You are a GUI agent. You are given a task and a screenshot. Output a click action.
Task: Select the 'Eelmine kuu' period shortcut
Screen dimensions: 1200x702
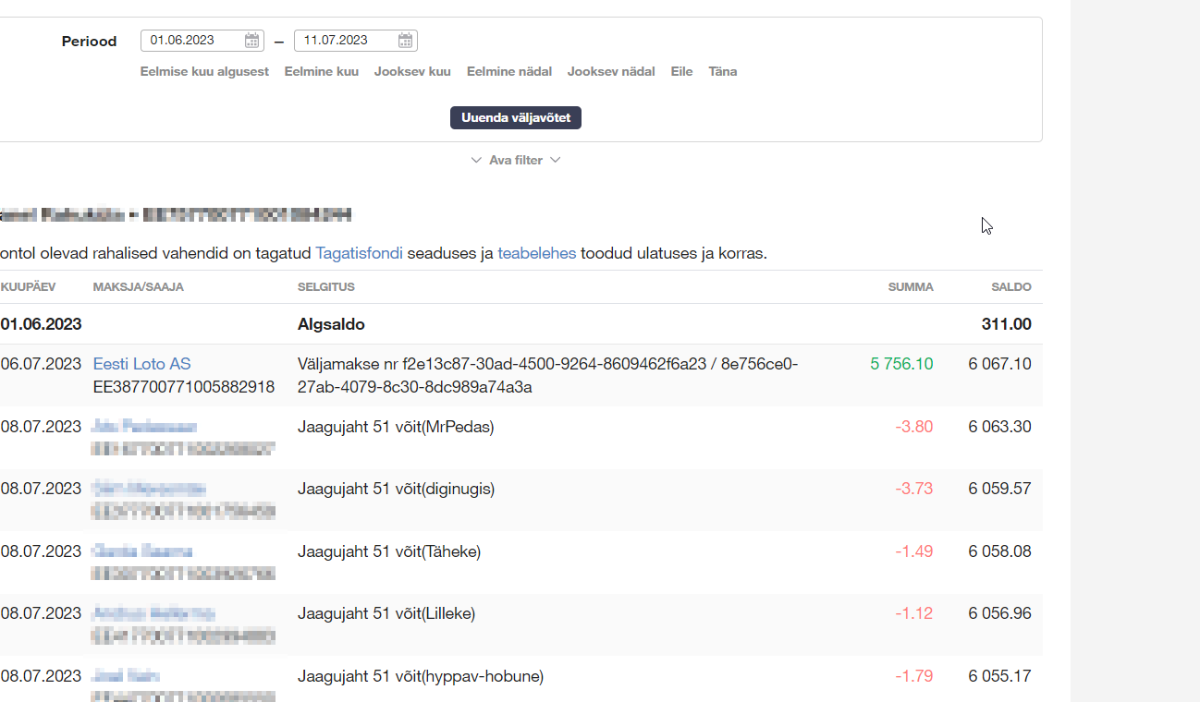click(321, 72)
